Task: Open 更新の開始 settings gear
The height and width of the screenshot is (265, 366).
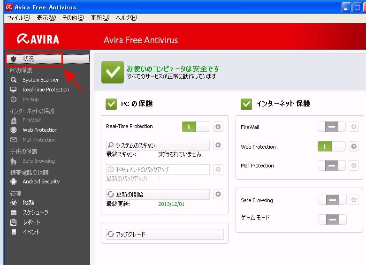Action: (x=218, y=194)
